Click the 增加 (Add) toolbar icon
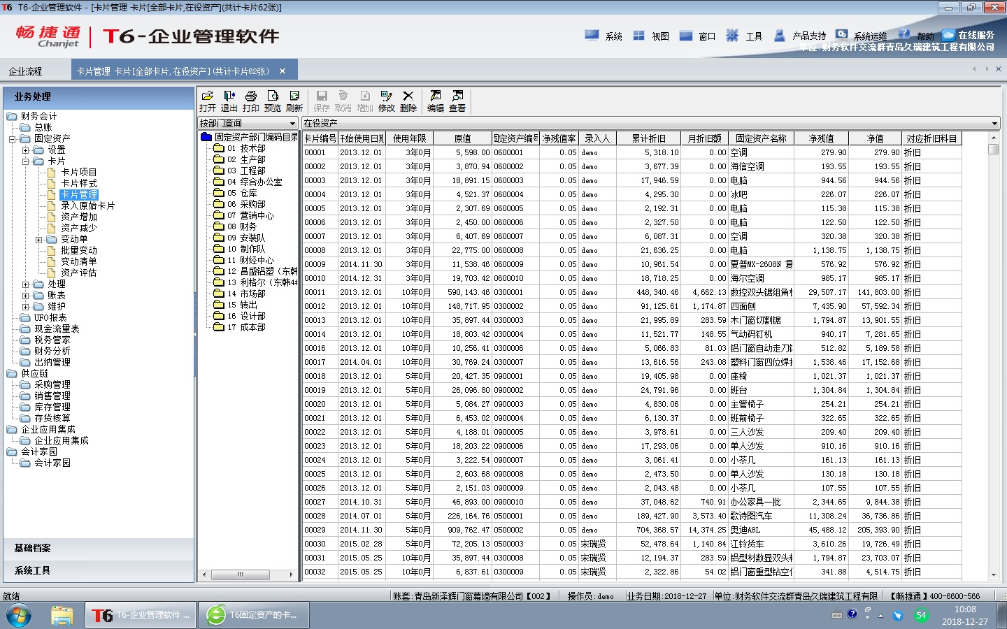The width and height of the screenshot is (1007, 629). [x=364, y=101]
